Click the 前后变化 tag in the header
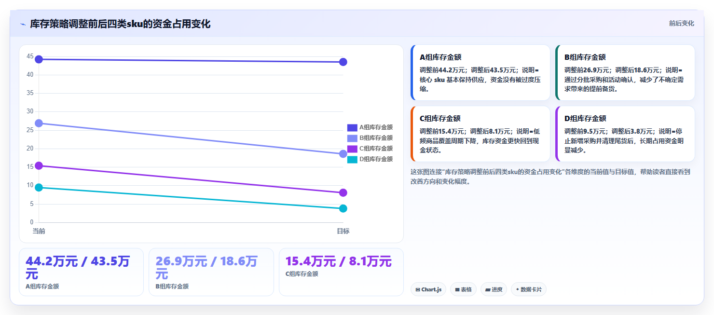This screenshot has width=714, height=315. (x=681, y=23)
